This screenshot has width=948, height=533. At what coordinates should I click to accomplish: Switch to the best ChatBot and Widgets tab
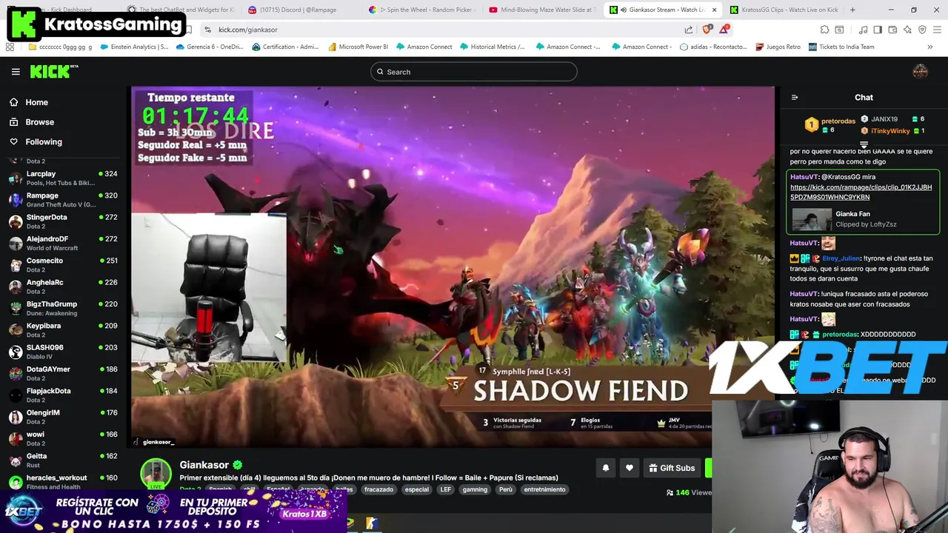coord(181,10)
